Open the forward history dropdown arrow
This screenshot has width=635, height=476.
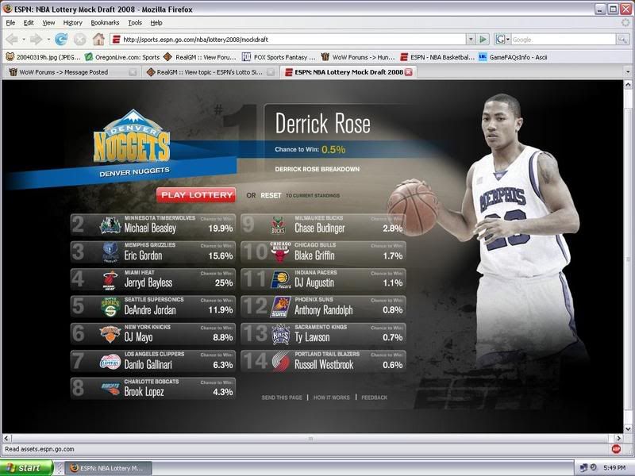[48, 39]
